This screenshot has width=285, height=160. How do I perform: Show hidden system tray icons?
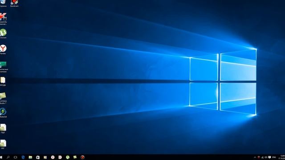point(255,157)
